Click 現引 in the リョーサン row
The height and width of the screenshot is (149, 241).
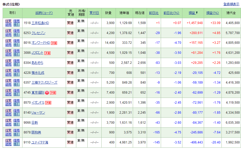(16, 114)
